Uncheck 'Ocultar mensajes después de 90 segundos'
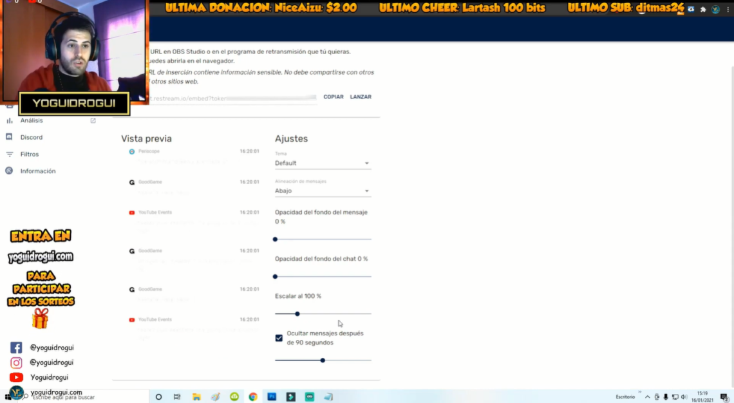This screenshot has width=734, height=403. pyautogui.click(x=278, y=337)
